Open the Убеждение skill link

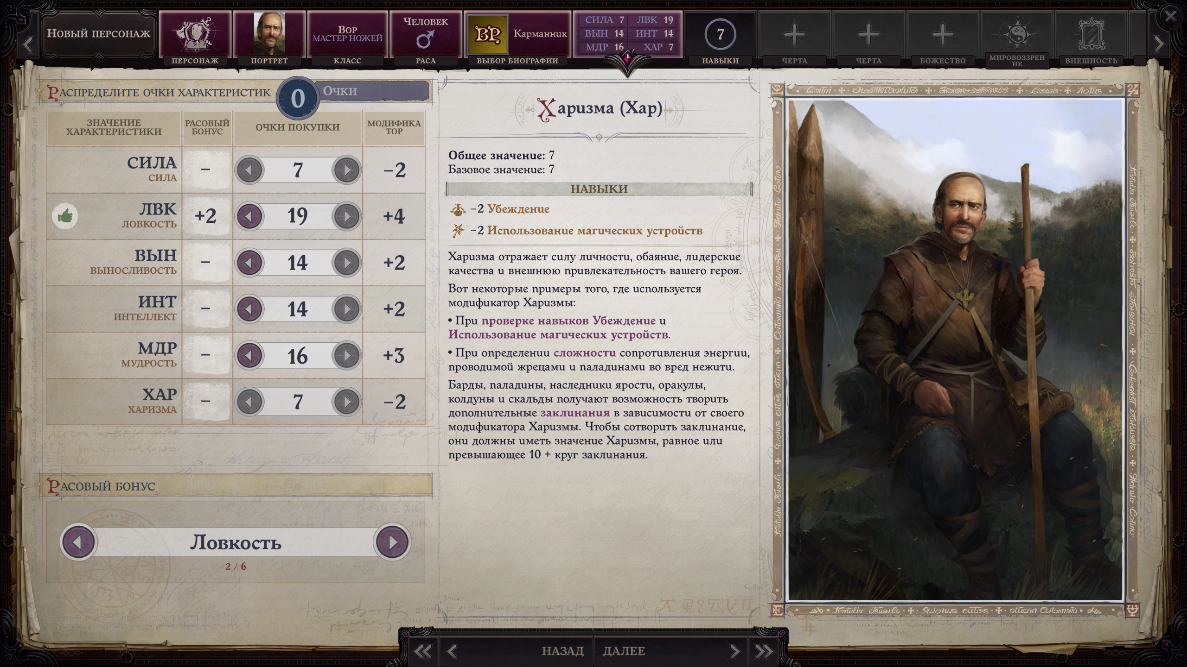tap(518, 209)
